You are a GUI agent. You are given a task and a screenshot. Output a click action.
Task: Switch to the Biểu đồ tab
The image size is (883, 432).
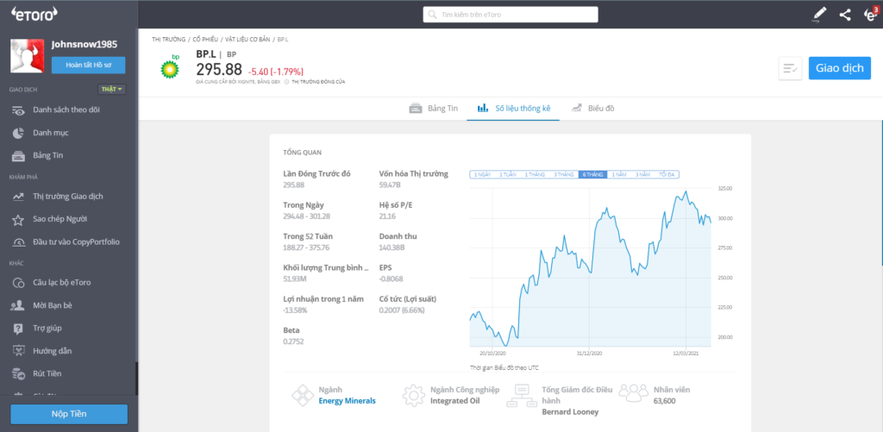592,108
